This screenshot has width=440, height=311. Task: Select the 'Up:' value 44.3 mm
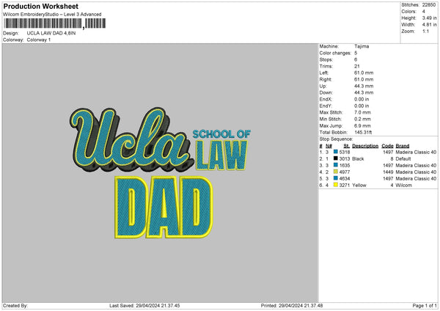pos(364,86)
